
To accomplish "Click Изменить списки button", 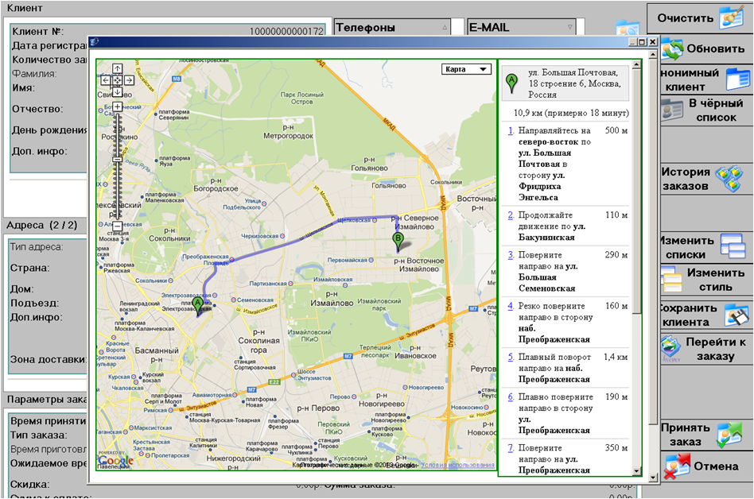I will tap(706, 247).
